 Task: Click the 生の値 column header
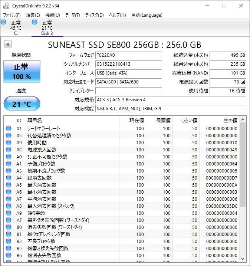[x=219, y=121]
